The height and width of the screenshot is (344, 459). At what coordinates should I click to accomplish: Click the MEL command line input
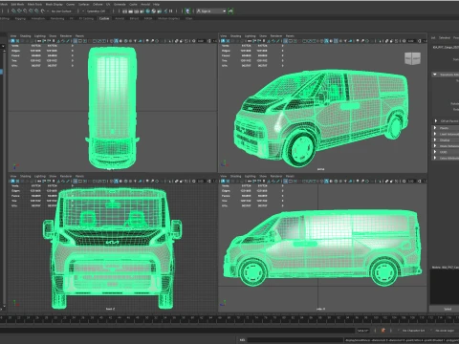point(295,340)
